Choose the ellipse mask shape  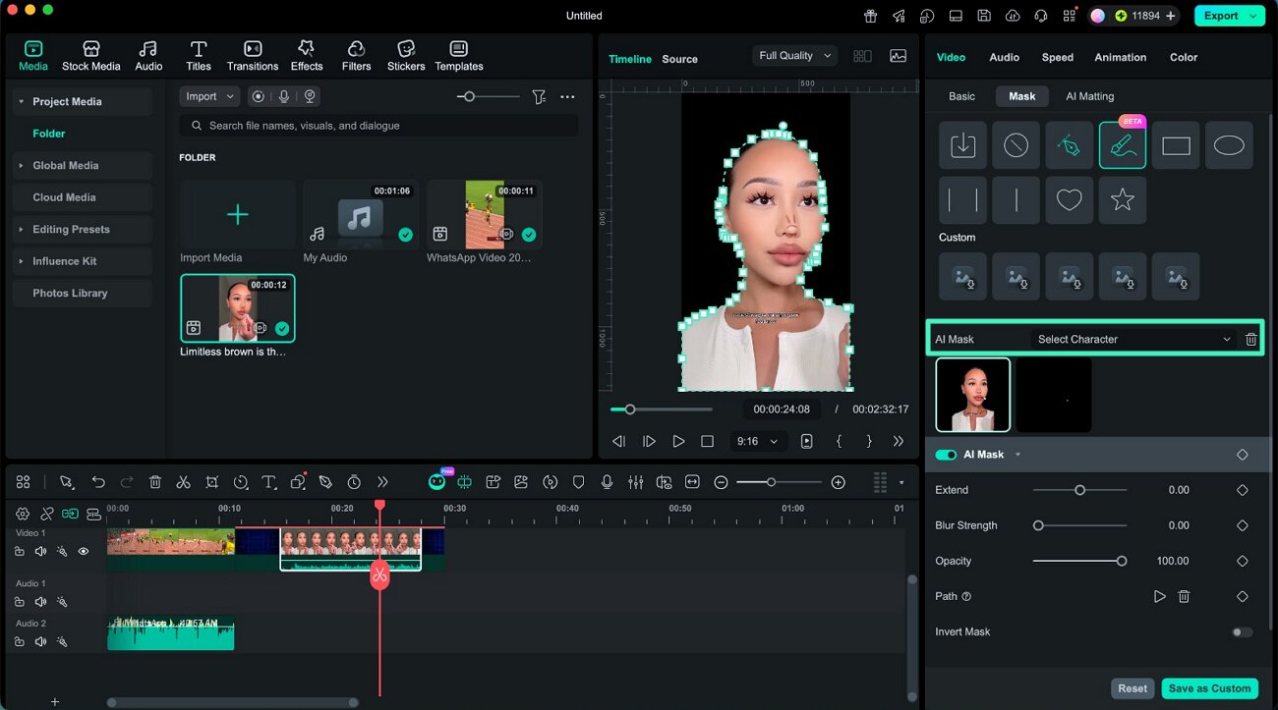pos(1229,145)
